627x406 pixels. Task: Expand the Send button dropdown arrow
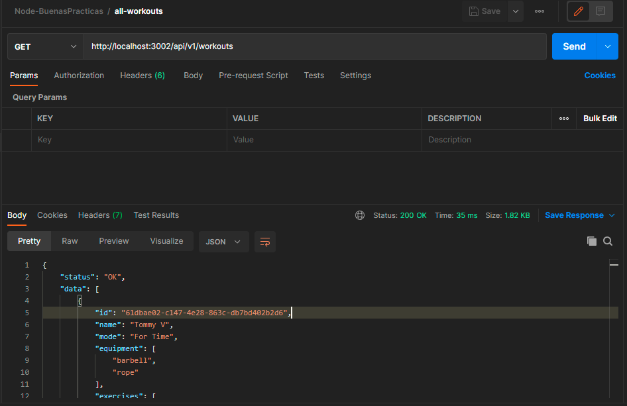click(607, 46)
